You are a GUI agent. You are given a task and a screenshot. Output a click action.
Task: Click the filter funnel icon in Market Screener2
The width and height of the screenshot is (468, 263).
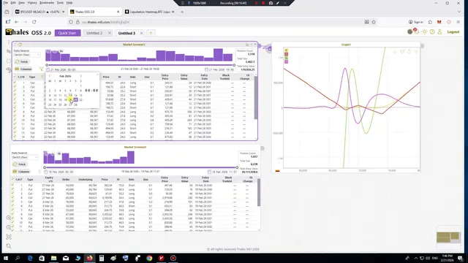click(x=39, y=172)
